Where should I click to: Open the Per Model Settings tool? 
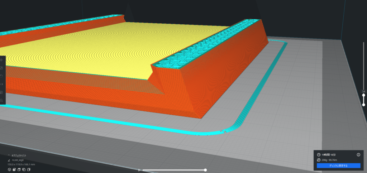point(1,92)
